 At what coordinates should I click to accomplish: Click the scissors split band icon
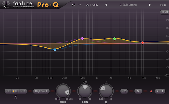(x=15, y=97)
